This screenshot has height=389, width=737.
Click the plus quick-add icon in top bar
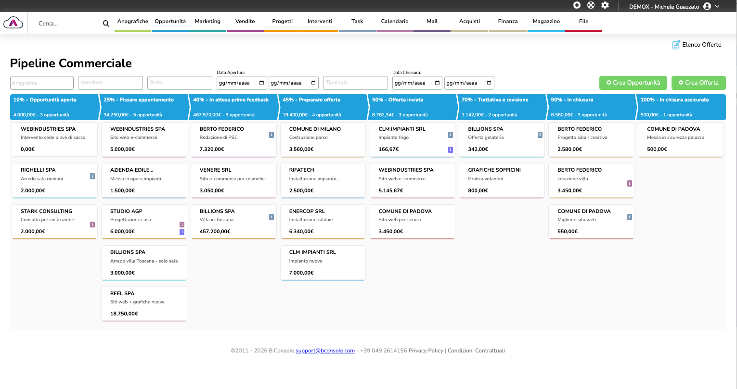point(577,5)
